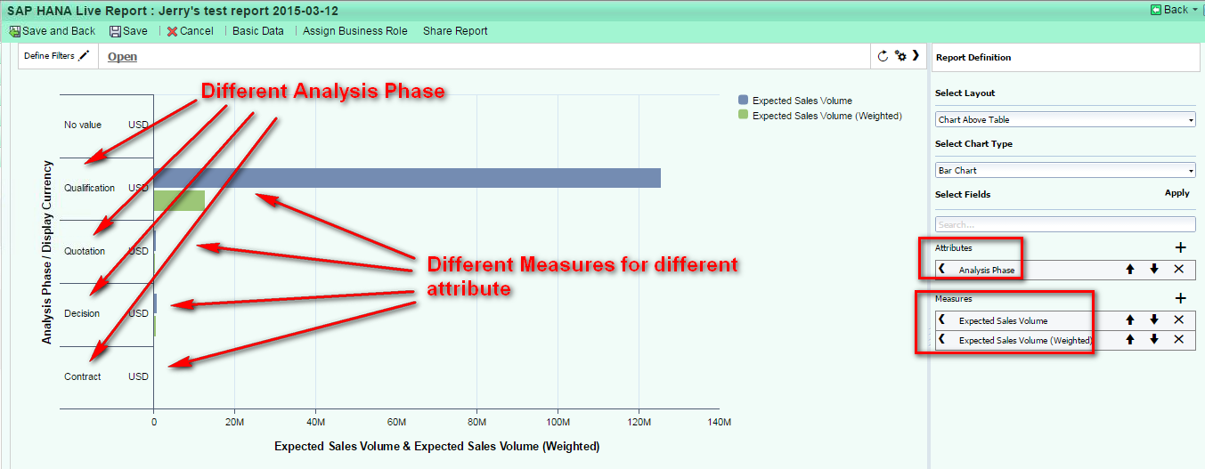Expand Expected Sales Volume field chevron
The height and width of the screenshot is (469, 1205).
(941, 319)
